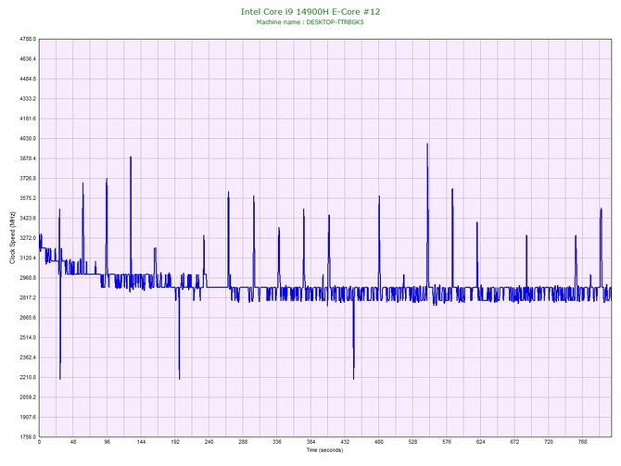Click the 3575.2 y-axis value
Viewport: 621px width, 466px height.
click(28, 198)
